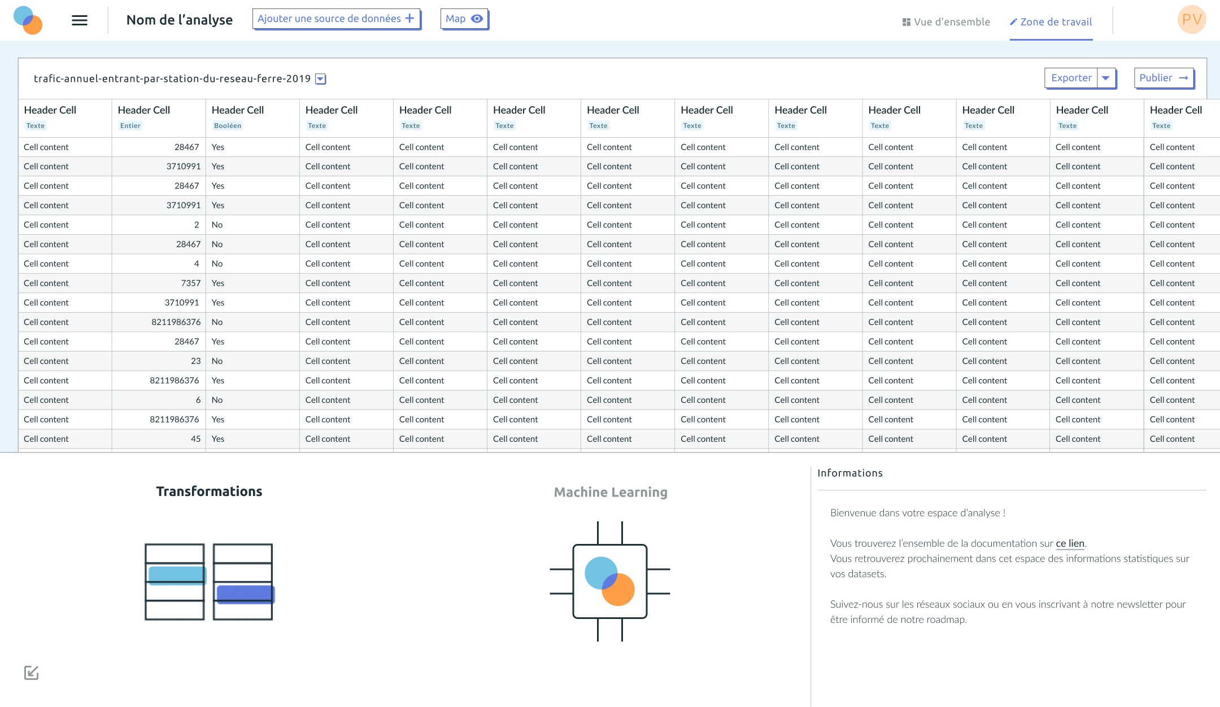Click the overlapping circles app logo
The width and height of the screenshot is (1220, 707).
click(x=28, y=20)
